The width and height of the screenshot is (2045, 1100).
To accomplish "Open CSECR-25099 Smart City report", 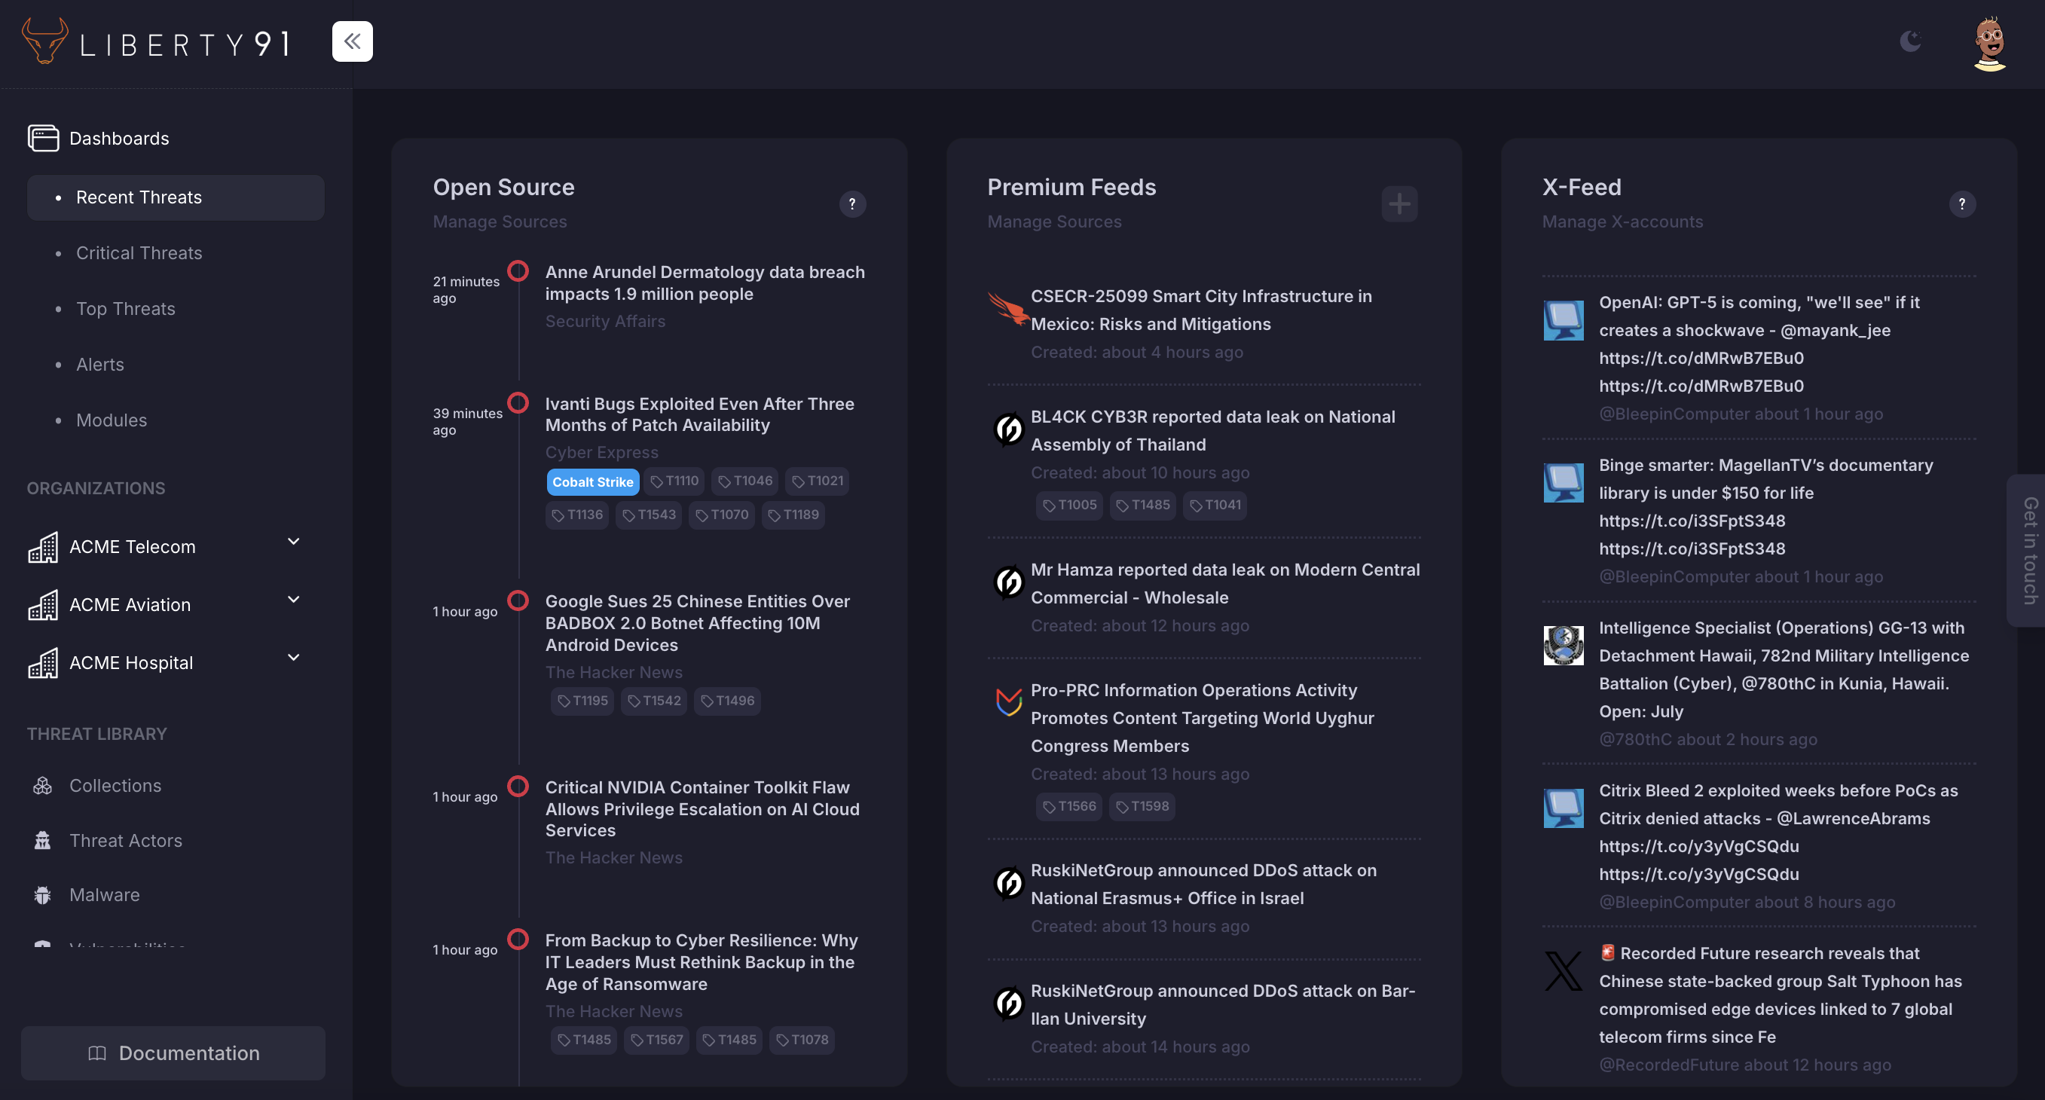I will (1201, 310).
